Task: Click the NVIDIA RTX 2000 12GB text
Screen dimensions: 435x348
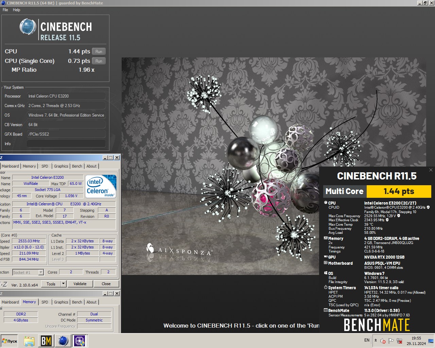Action: pyautogui.click(x=384, y=257)
